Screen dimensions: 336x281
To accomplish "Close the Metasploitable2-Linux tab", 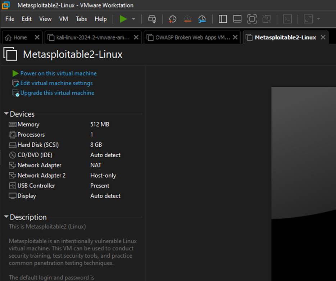I will pos(323,37).
